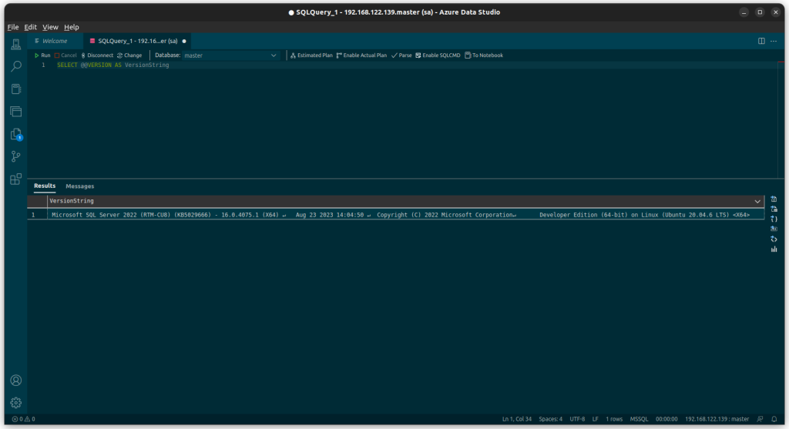Click Parse in the query toolbar
The height and width of the screenshot is (429, 789).
(401, 55)
